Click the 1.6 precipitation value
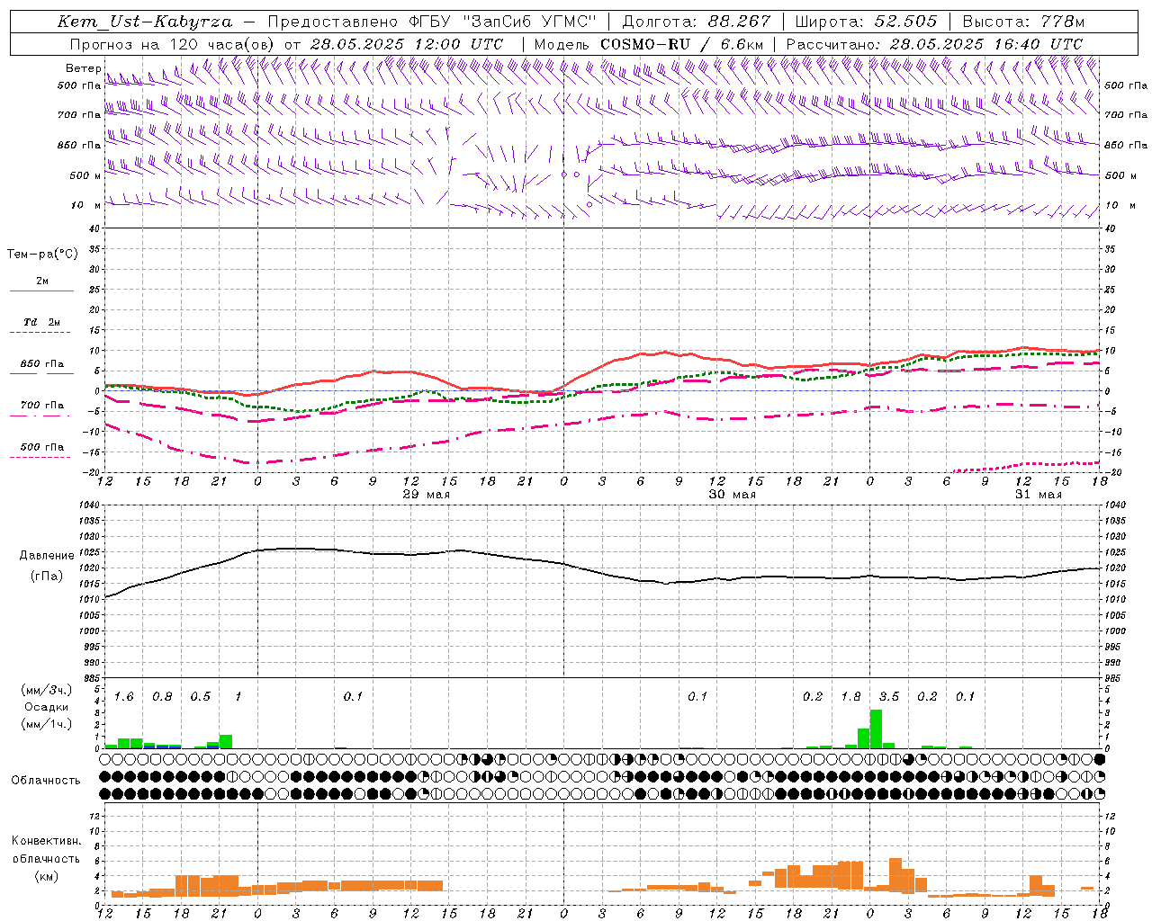This screenshot has width=1152, height=921. pos(123,697)
